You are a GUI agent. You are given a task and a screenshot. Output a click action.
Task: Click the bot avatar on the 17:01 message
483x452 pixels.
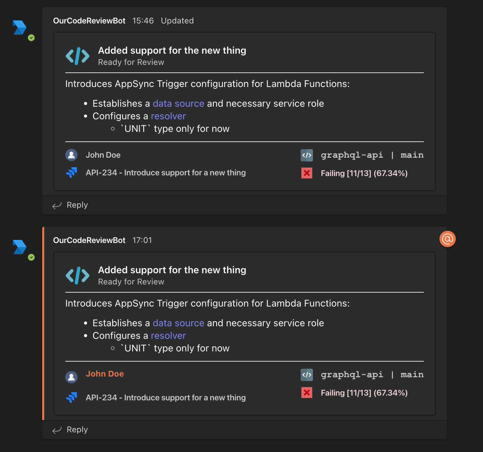(19, 247)
